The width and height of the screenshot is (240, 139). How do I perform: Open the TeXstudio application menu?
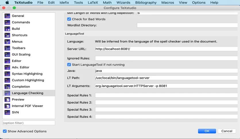24,3
